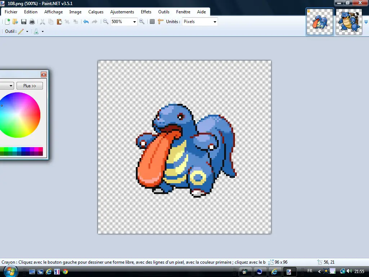Click the Crayon pencil tool icon

(21, 31)
